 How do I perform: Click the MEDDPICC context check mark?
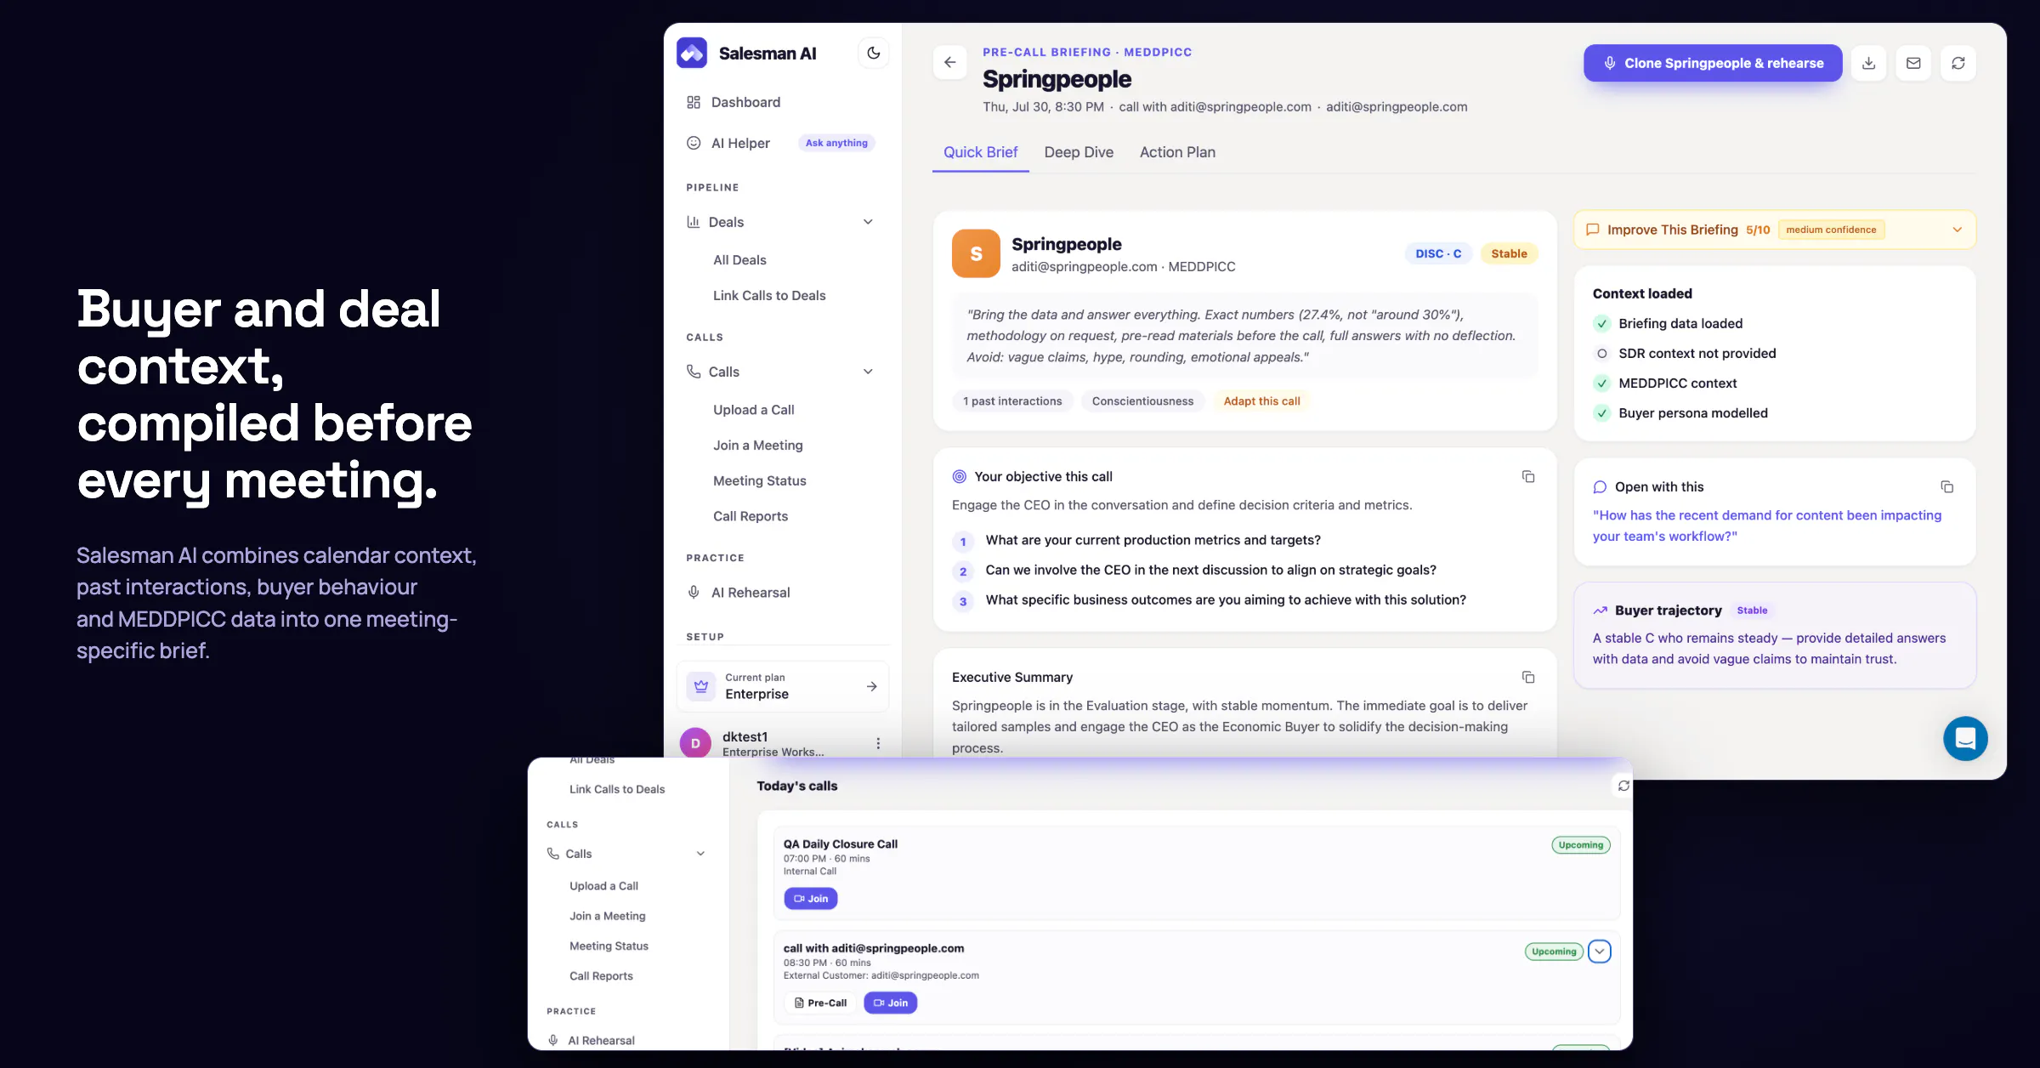[1601, 383]
